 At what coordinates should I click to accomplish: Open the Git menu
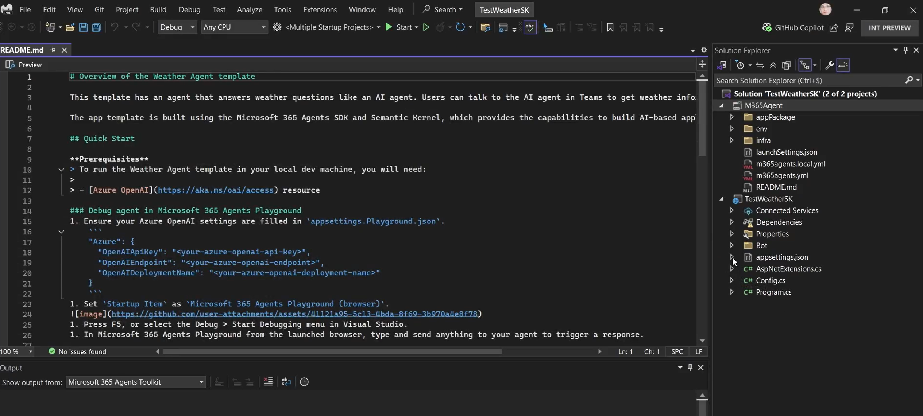(x=99, y=9)
